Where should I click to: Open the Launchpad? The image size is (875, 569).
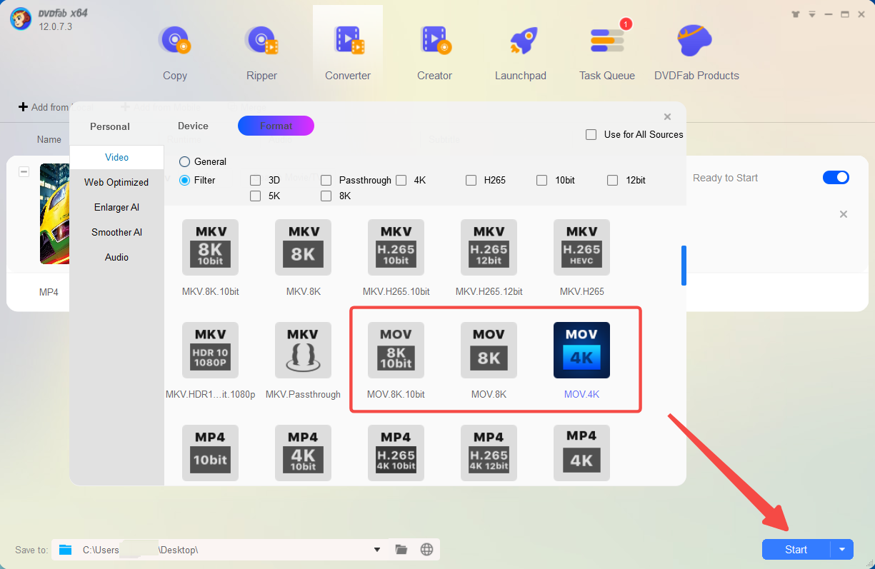click(521, 51)
